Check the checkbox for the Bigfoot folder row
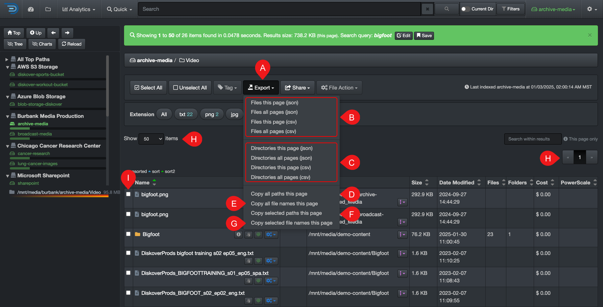The width and height of the screenshot is (603, 307). click(x=128, y=234)
